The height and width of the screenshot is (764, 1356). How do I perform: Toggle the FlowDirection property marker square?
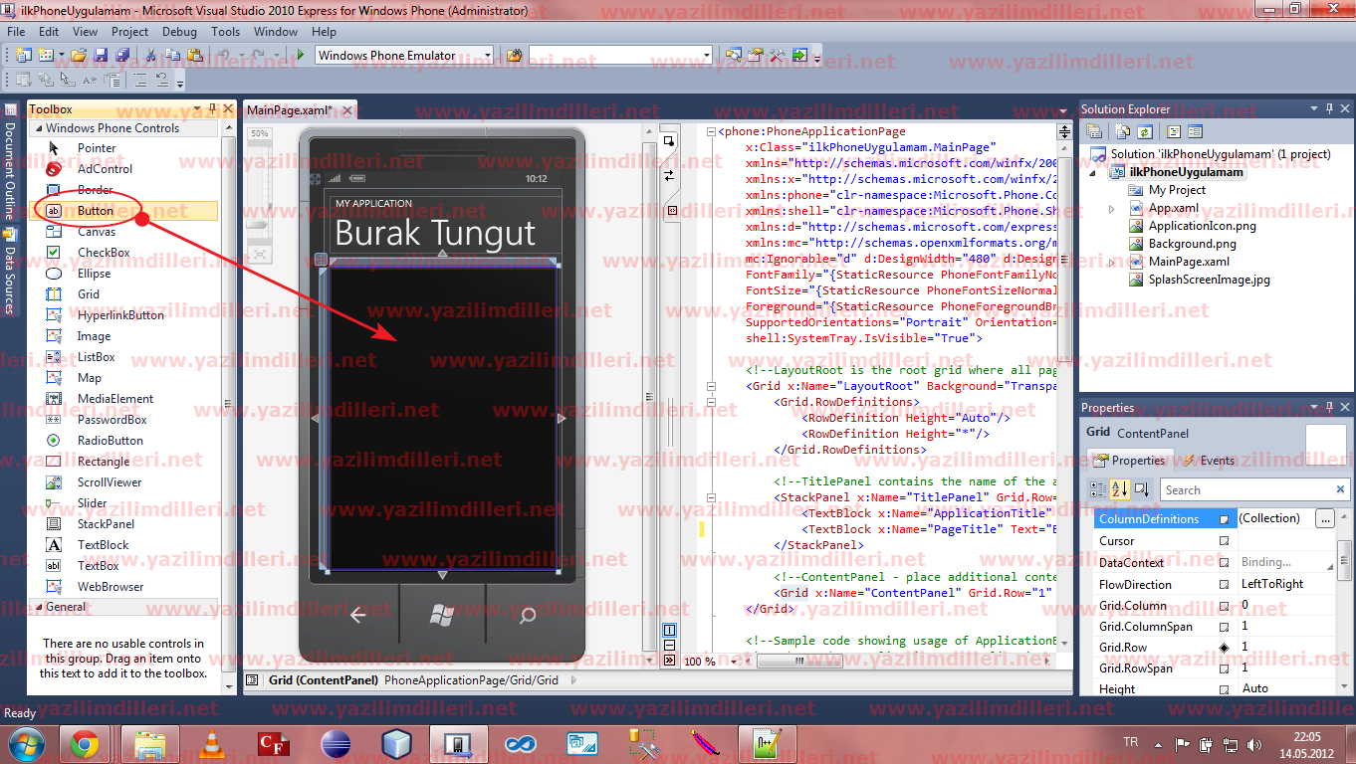click(1224, 585)
